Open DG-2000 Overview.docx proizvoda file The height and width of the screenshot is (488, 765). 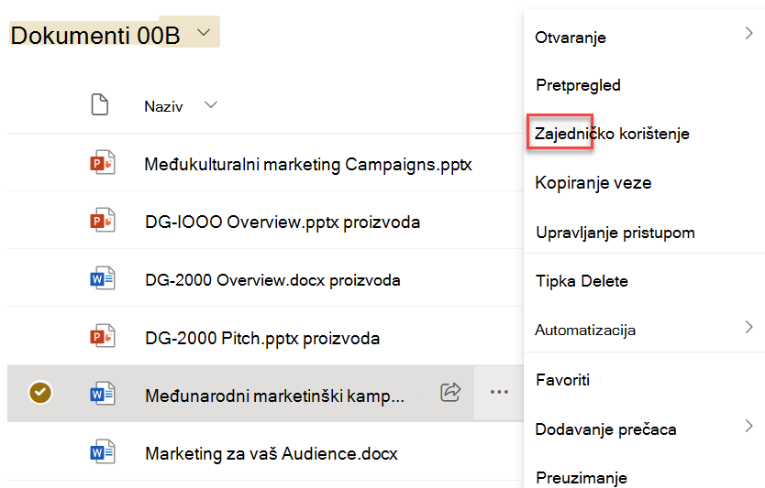[x=272, y=280]
